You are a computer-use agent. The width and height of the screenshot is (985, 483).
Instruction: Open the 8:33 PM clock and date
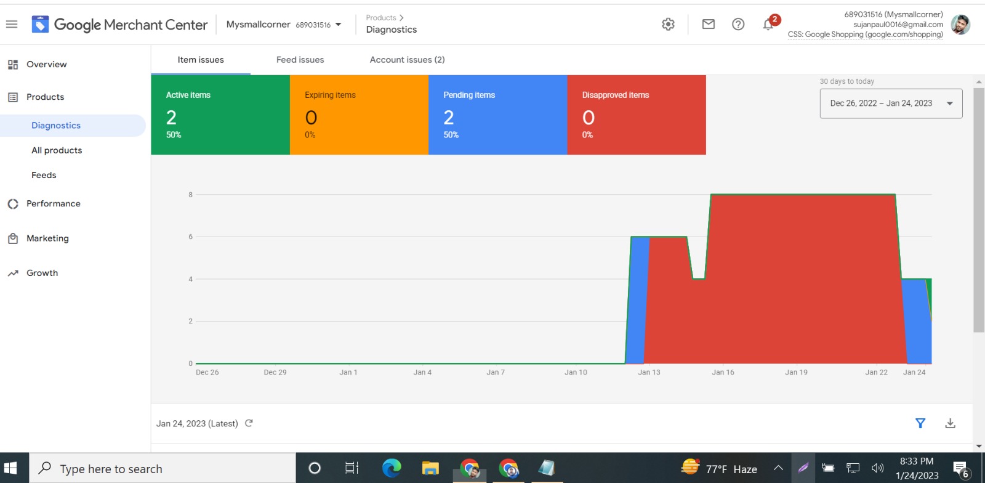(x=917, y=468)
